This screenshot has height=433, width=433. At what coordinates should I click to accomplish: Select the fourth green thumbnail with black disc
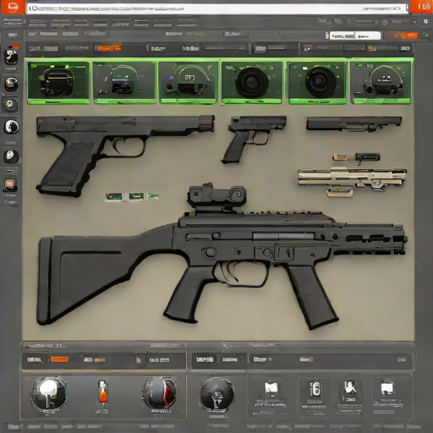coord(251,82)
